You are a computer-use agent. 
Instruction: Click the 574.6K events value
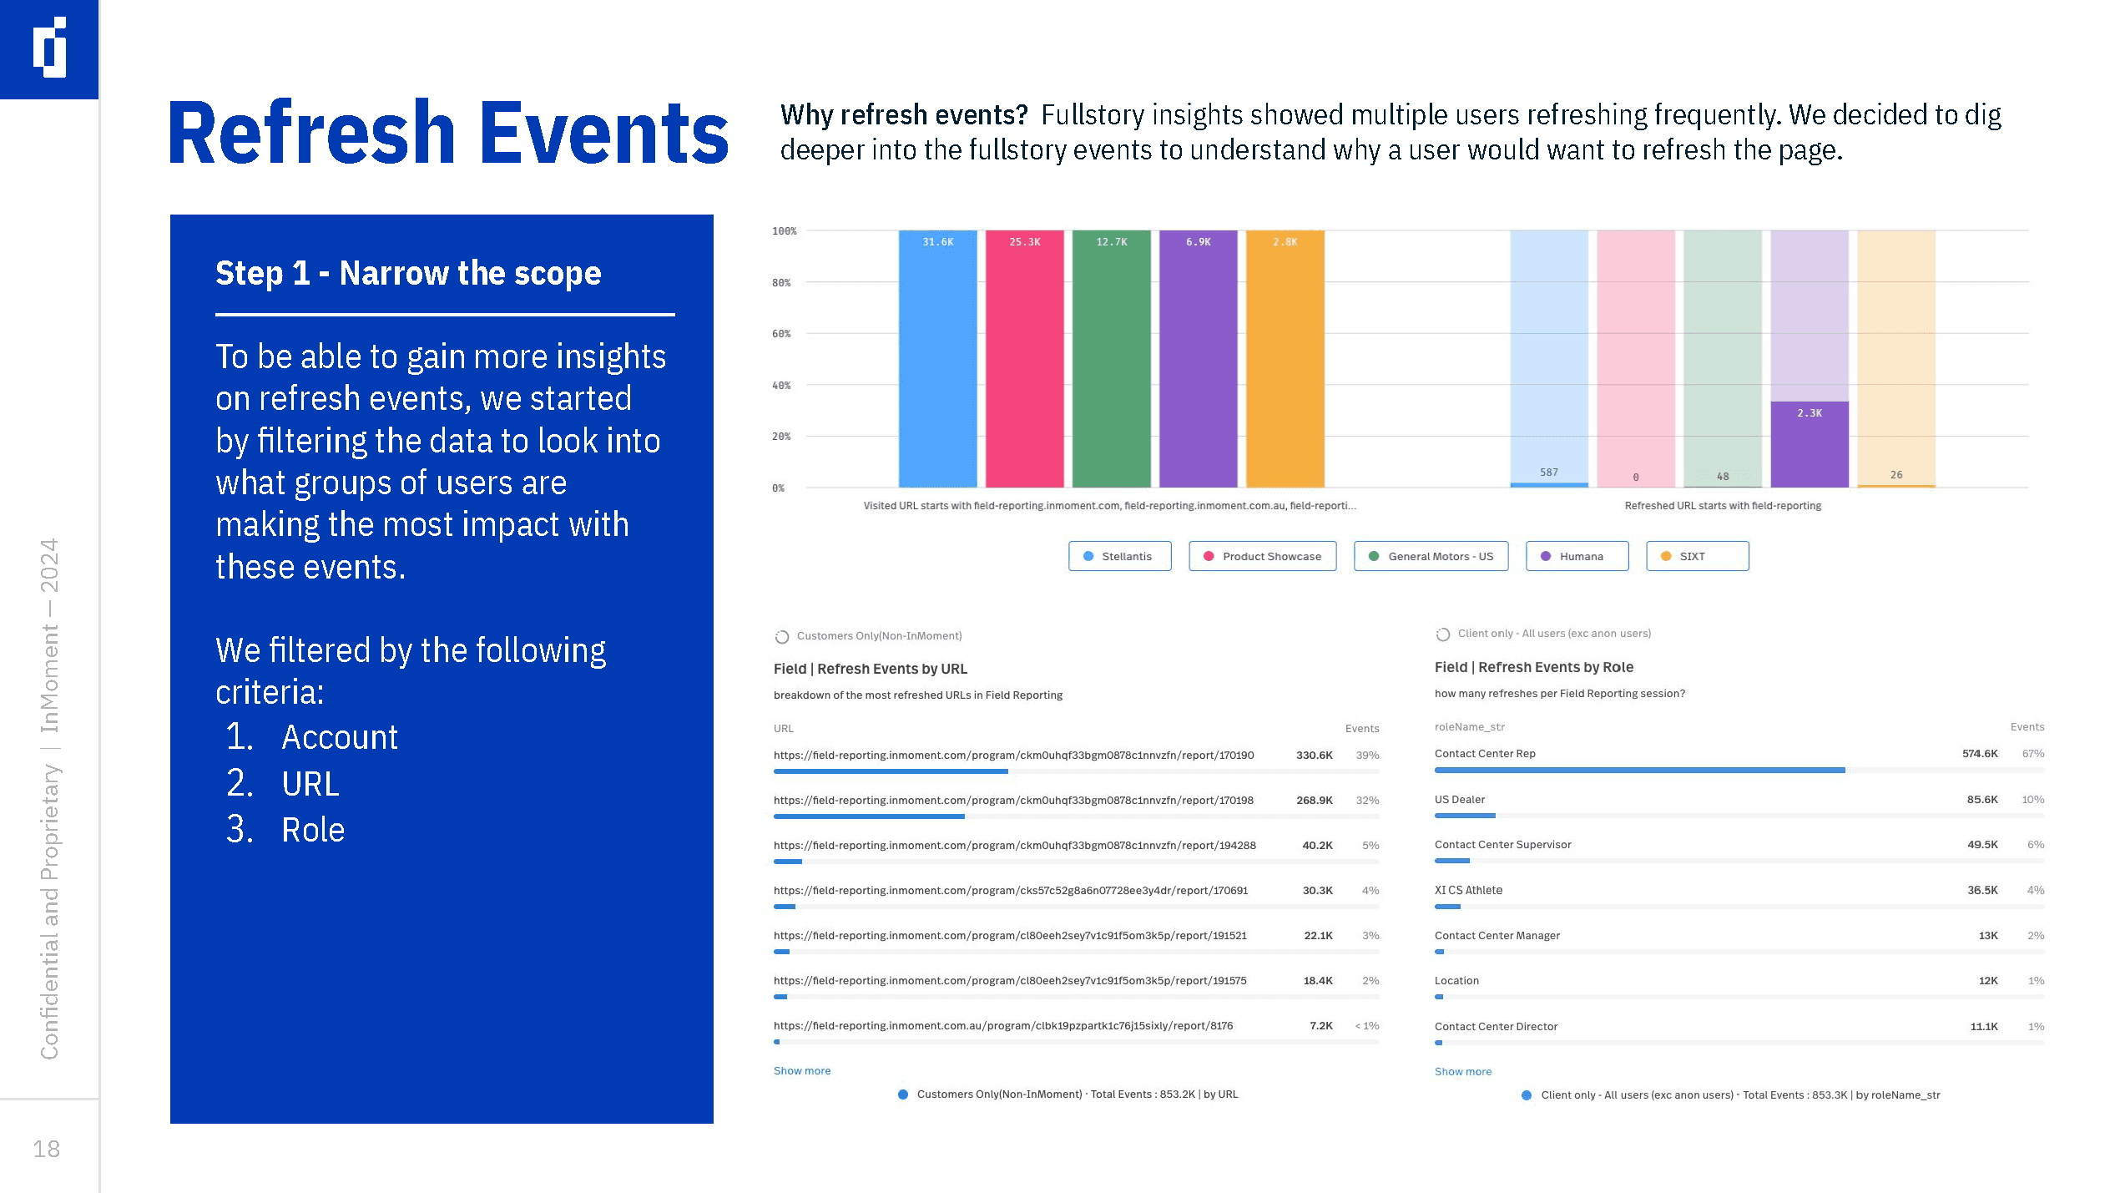pos(1980,753)
